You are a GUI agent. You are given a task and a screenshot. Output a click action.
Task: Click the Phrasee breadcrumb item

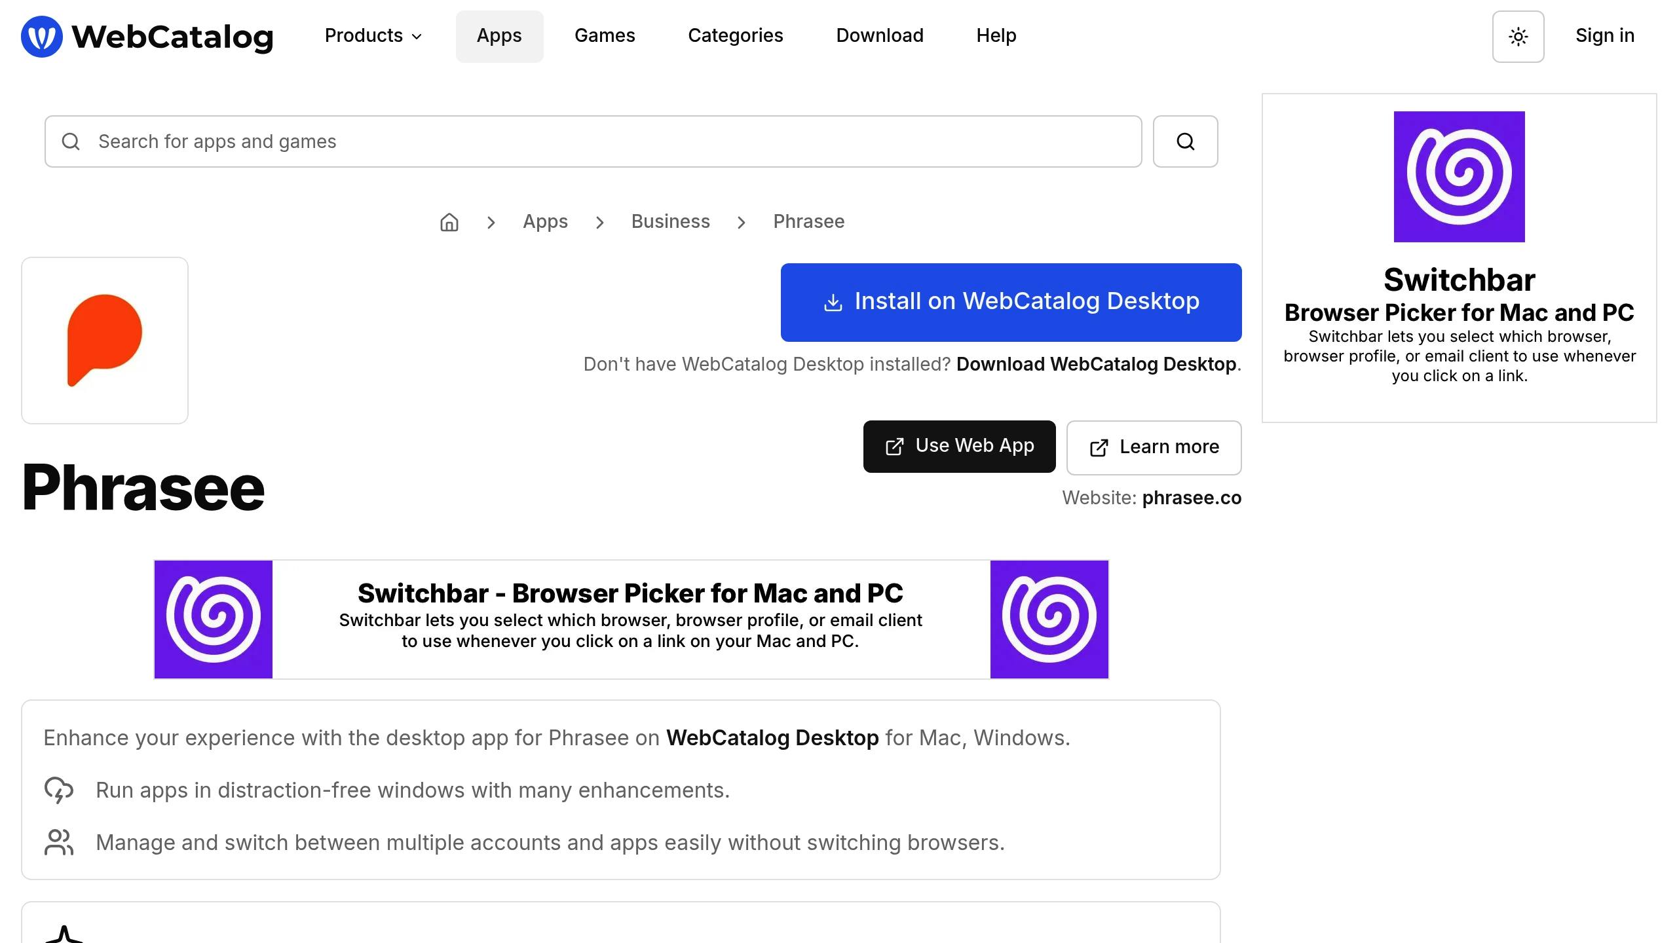[x=808, y=222]
